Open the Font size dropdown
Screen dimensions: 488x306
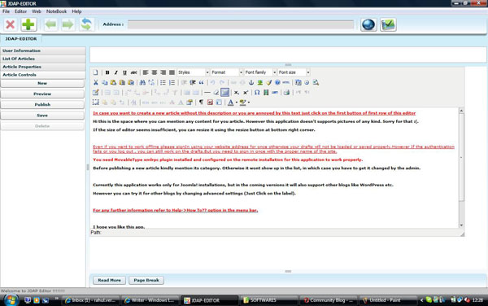pyautogui.click(x=294, y=72)
